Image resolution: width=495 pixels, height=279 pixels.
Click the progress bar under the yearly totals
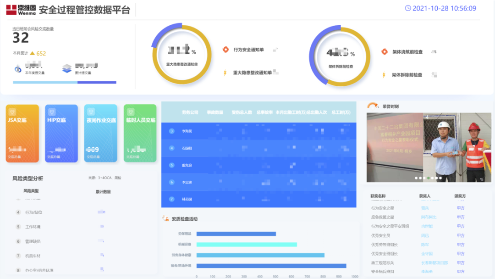65,82
